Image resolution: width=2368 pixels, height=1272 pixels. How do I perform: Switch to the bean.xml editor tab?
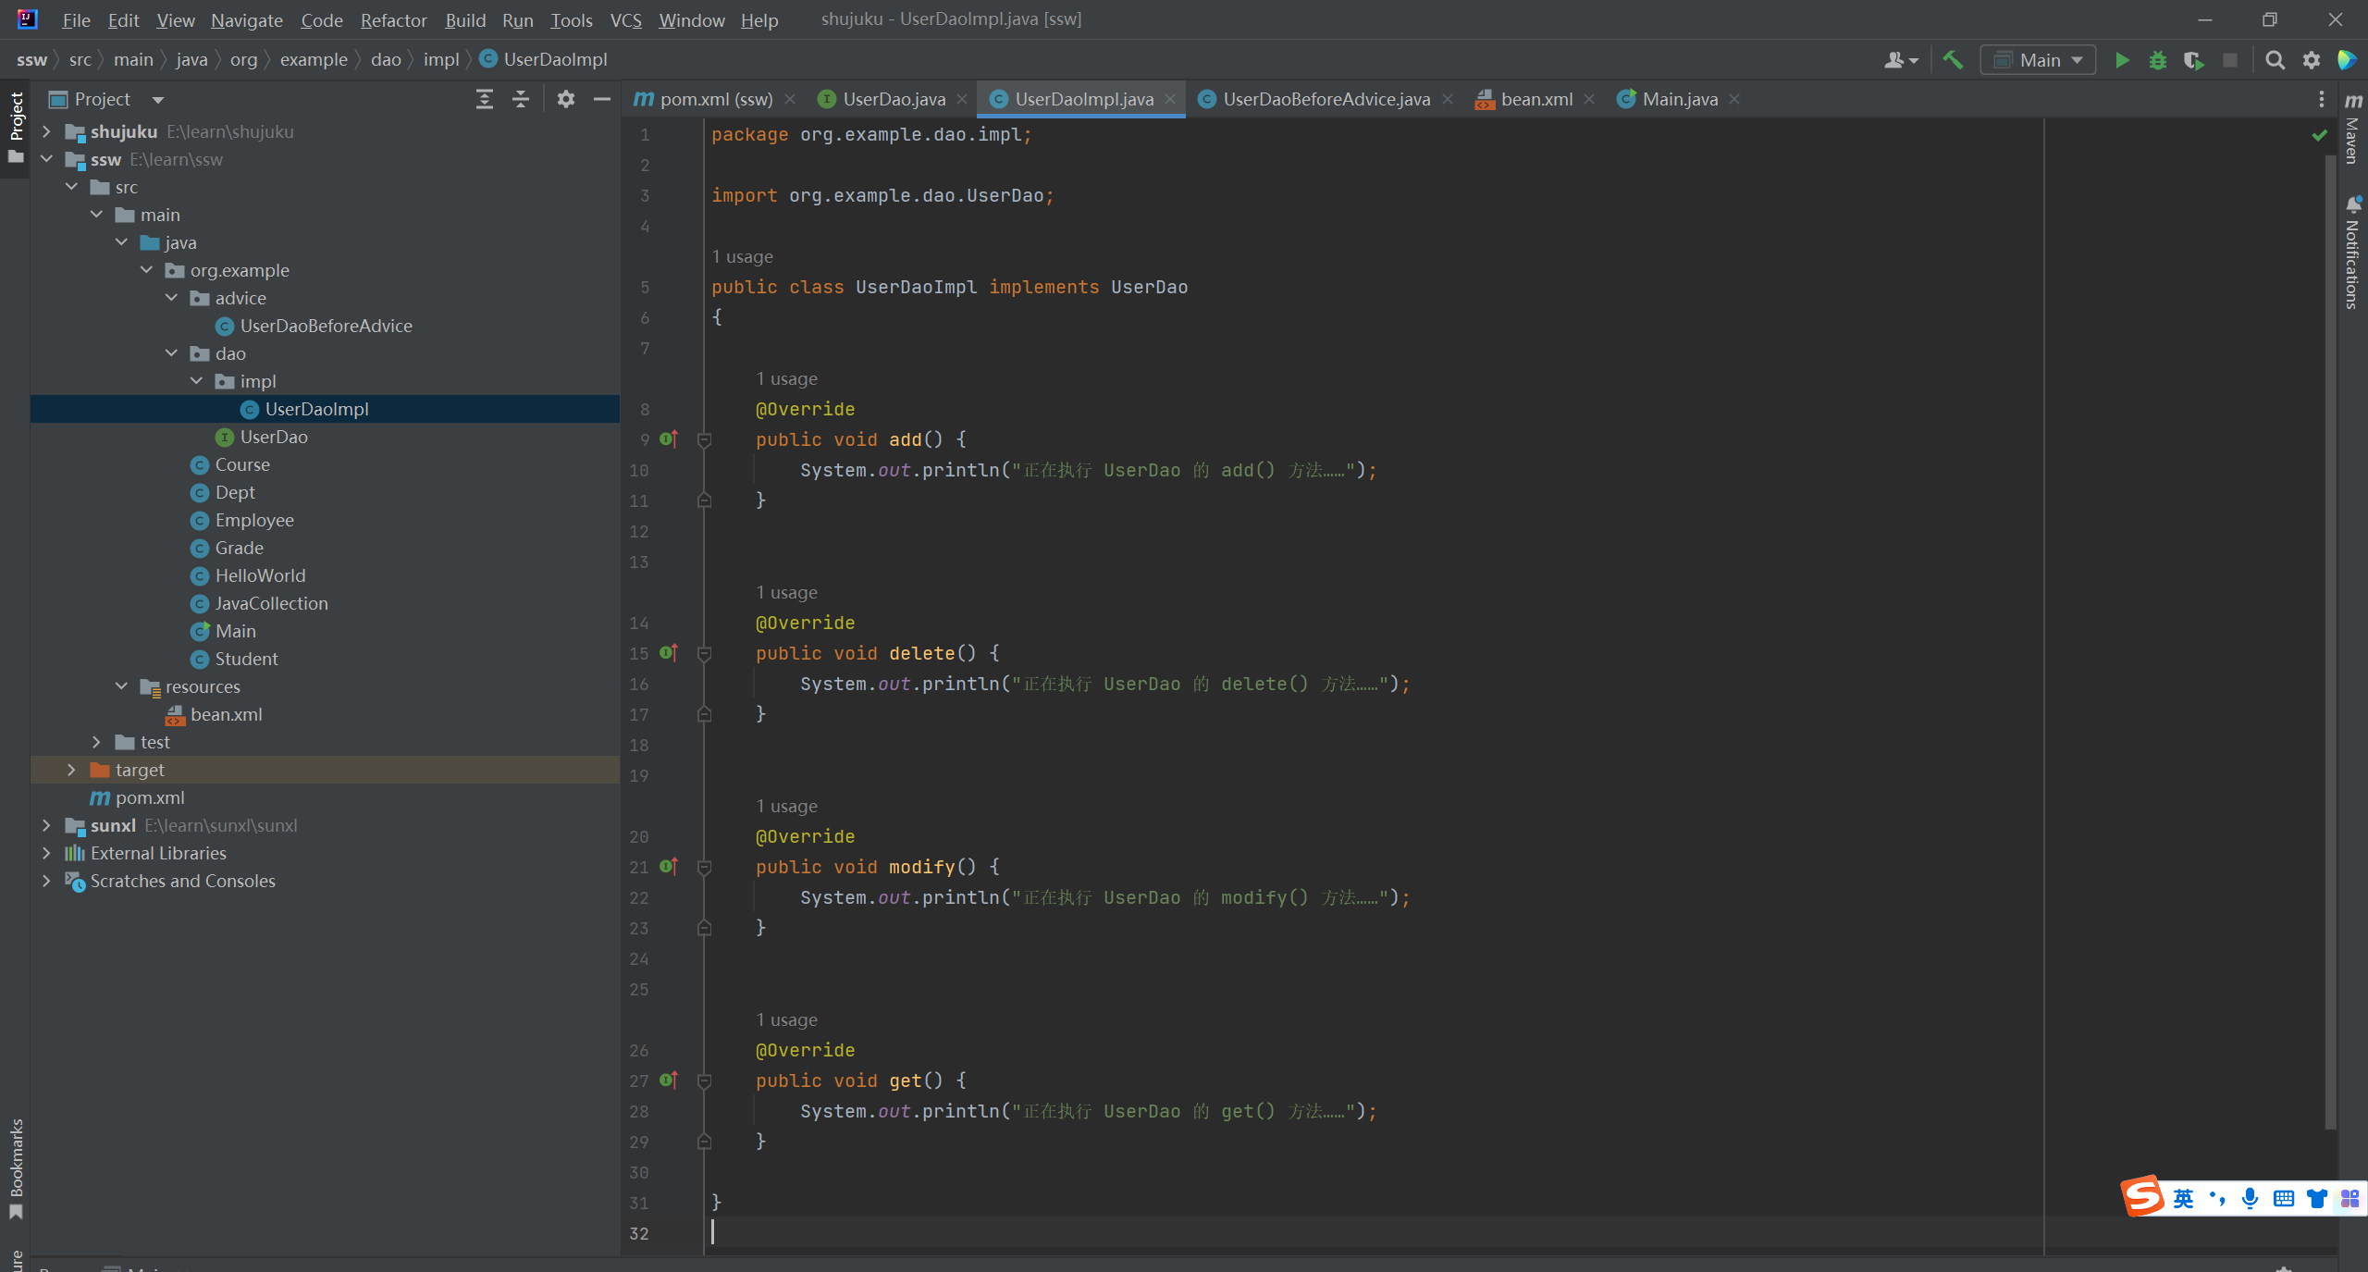point(1535,99)
